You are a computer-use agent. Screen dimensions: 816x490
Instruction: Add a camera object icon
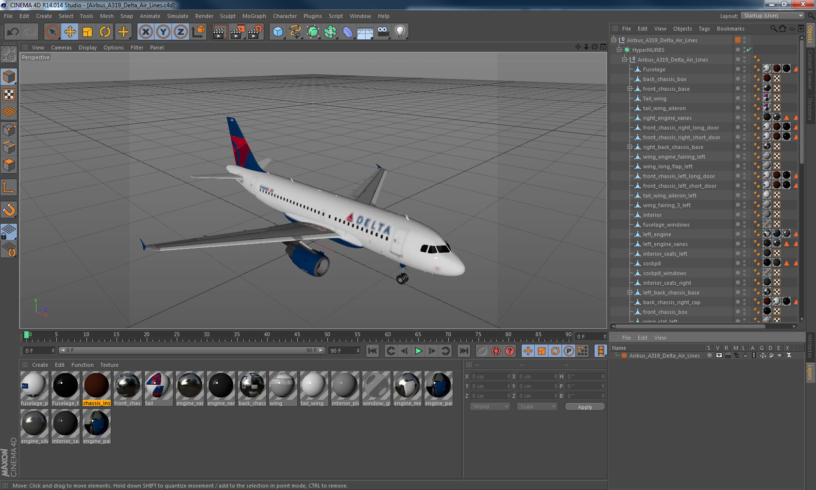(383, 32)
